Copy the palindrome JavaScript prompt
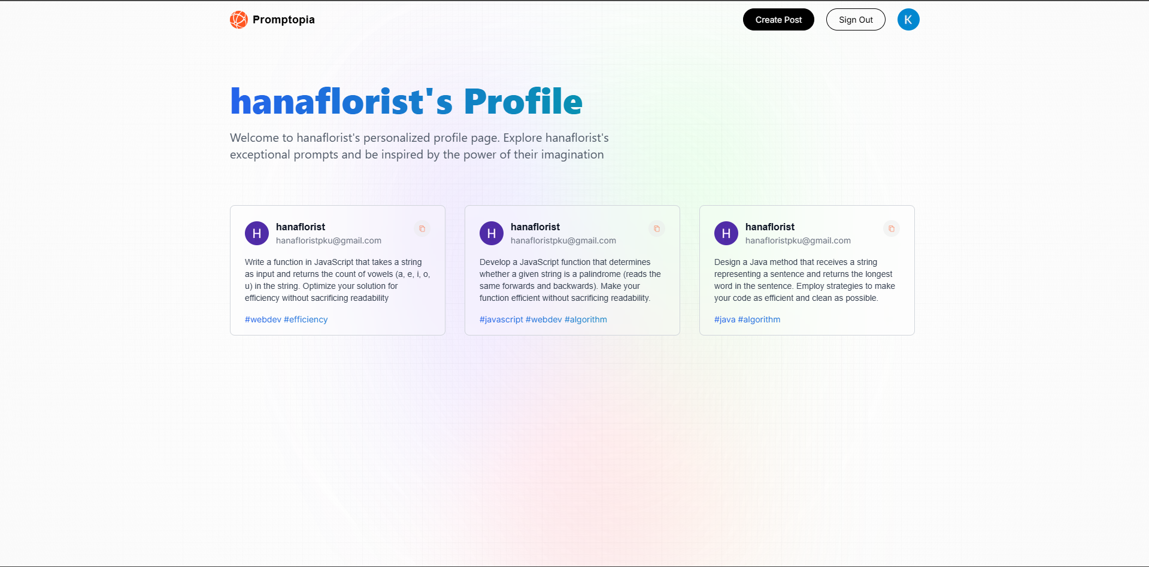 [657, 228]
